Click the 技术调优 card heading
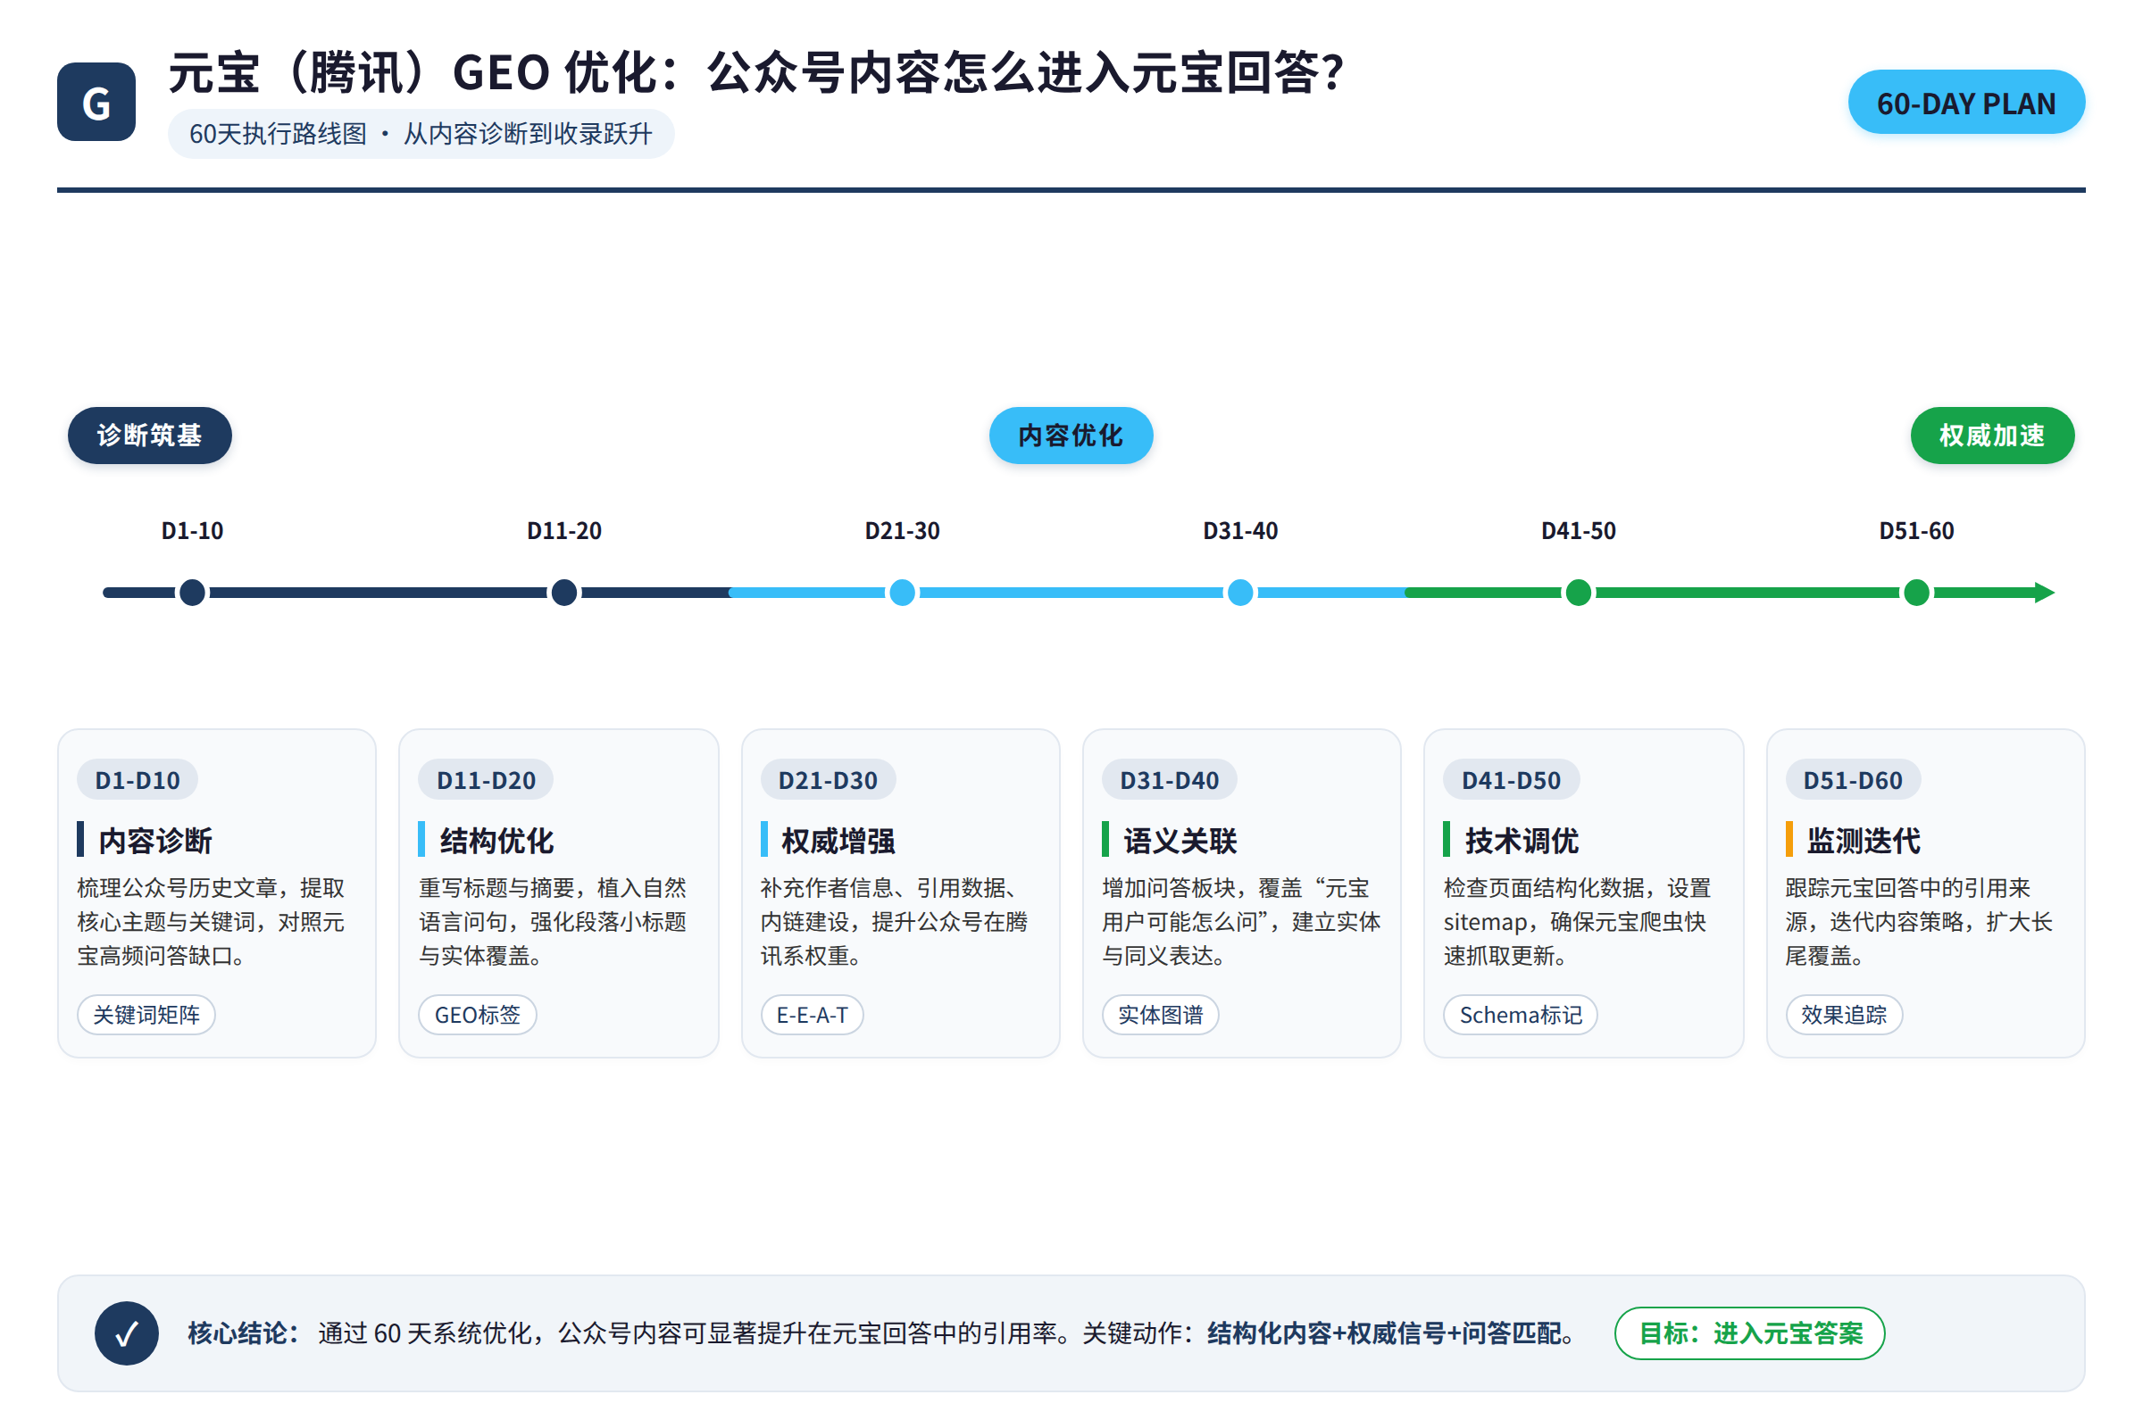The image size is (2143, 1428). (1522, 841)
